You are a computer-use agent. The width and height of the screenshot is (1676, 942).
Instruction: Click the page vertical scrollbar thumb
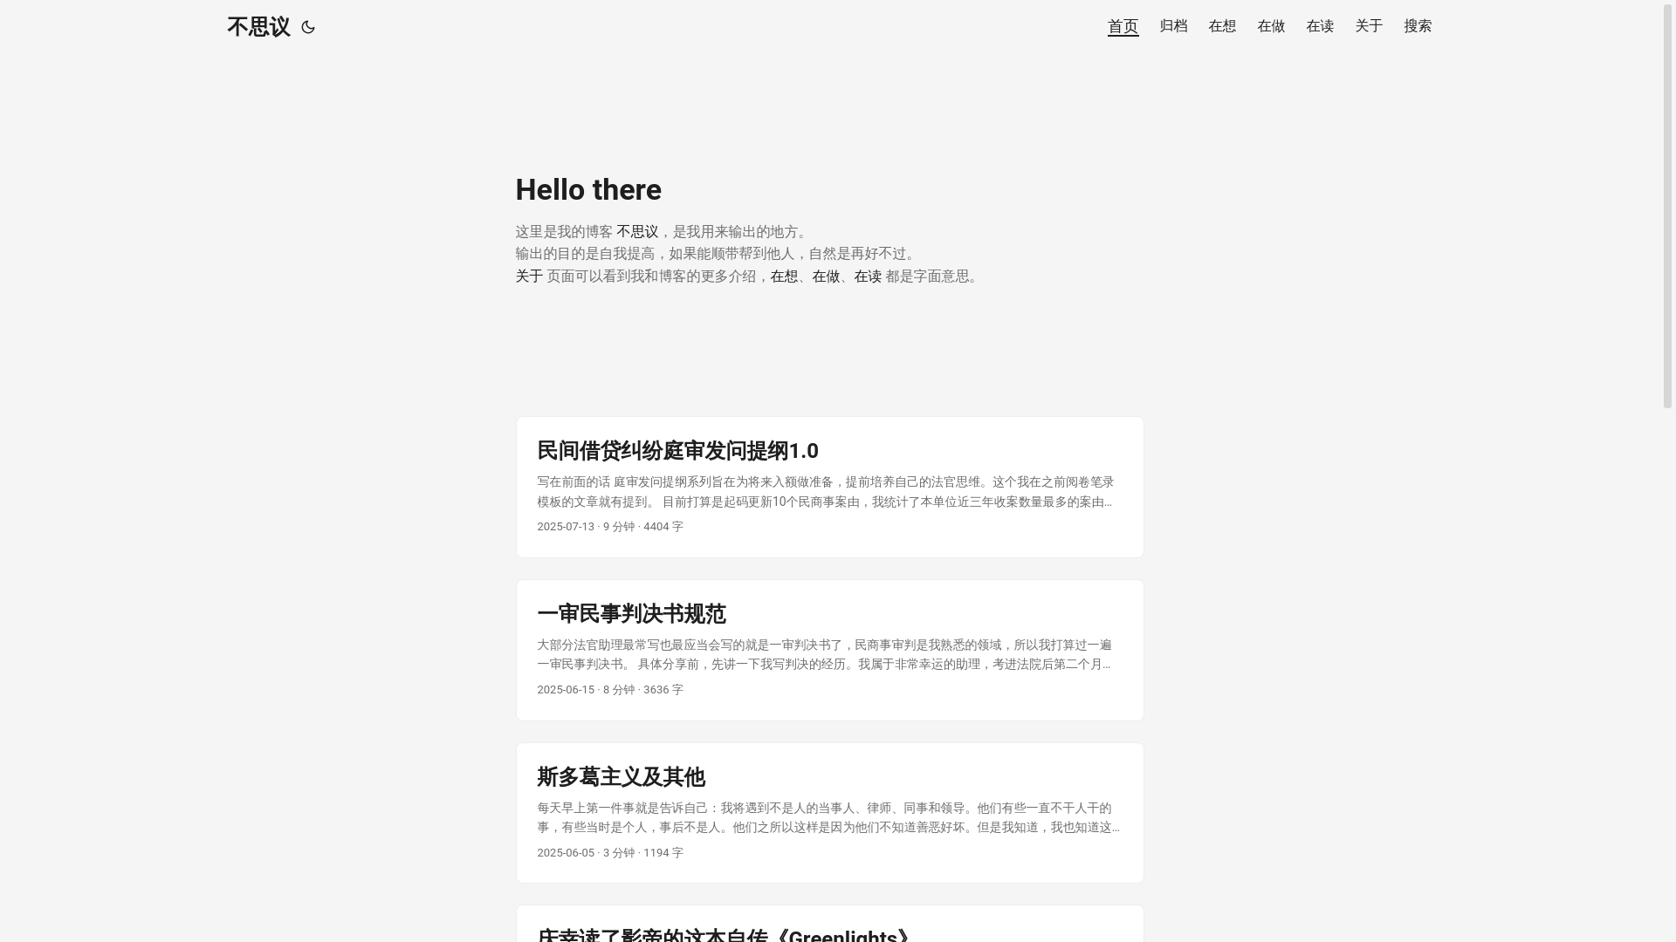[x=1668, y=206]
